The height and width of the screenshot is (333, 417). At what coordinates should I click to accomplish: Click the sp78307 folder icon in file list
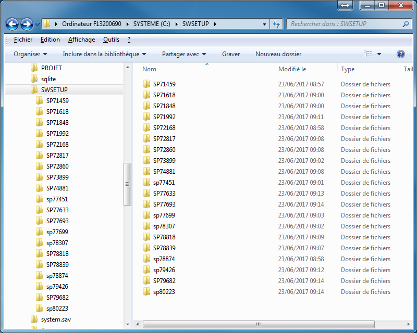click(x=146, y=226)
